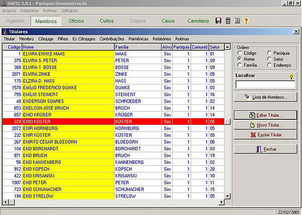302x215 pixels.
Task: Click the SAFIG application icon in title bar
Action: point(4,4)
